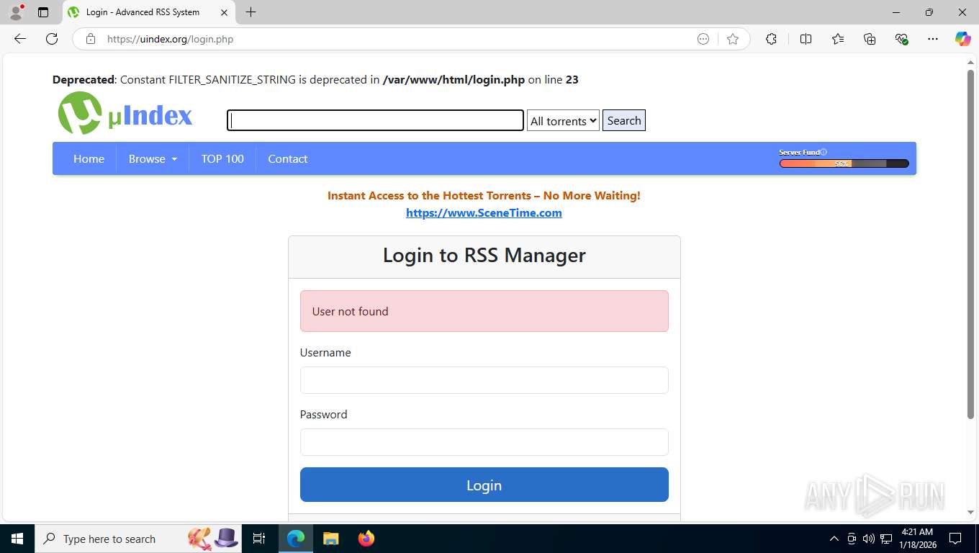This screenshot has height=553, width=979.
Task: Open Task View on the taskbar
Action: (259, 539)
